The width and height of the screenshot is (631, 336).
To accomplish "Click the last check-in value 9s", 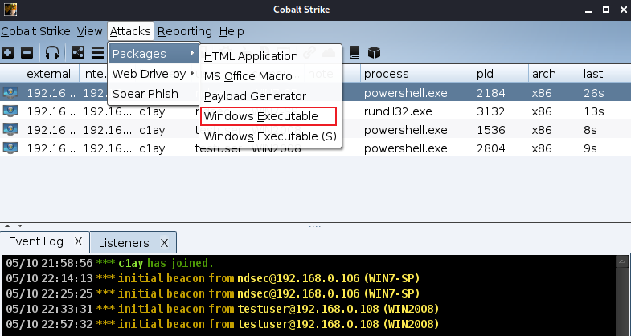I will click(x=590, y=148).
